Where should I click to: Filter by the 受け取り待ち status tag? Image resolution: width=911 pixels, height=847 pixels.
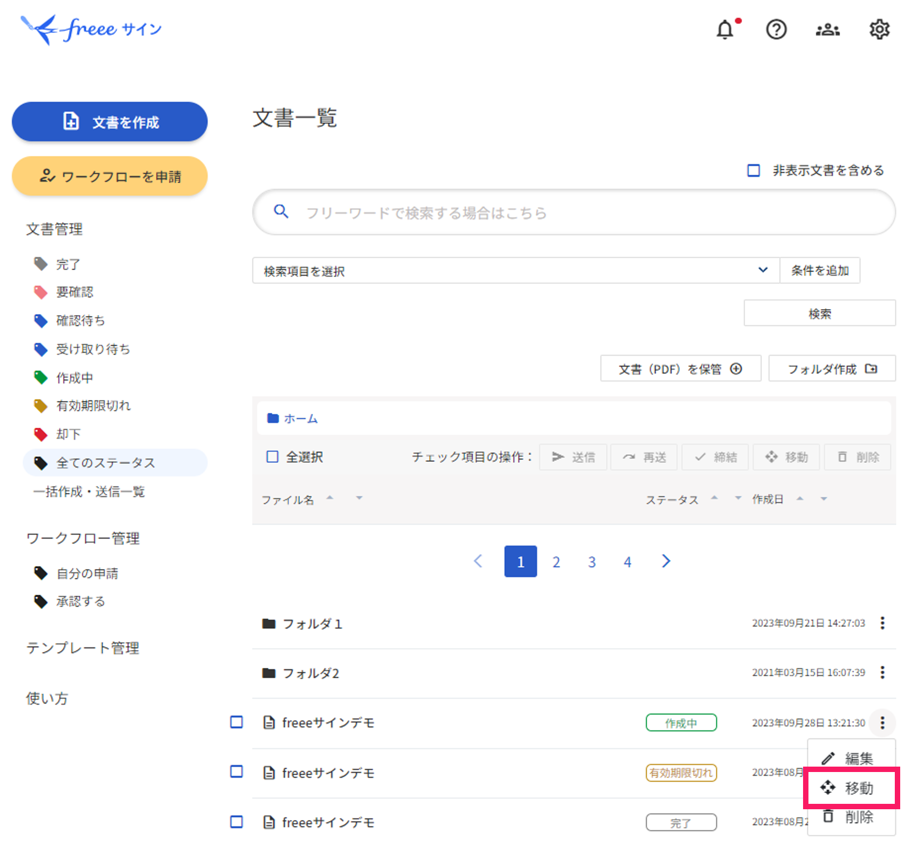pos(81,349)
